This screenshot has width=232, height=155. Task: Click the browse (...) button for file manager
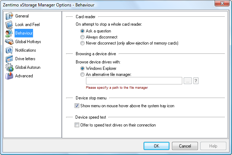point(188,81)
